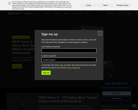Viewport: 138px width, 110px height.
Task: Expand the More menu
Action: click(89, 13)
